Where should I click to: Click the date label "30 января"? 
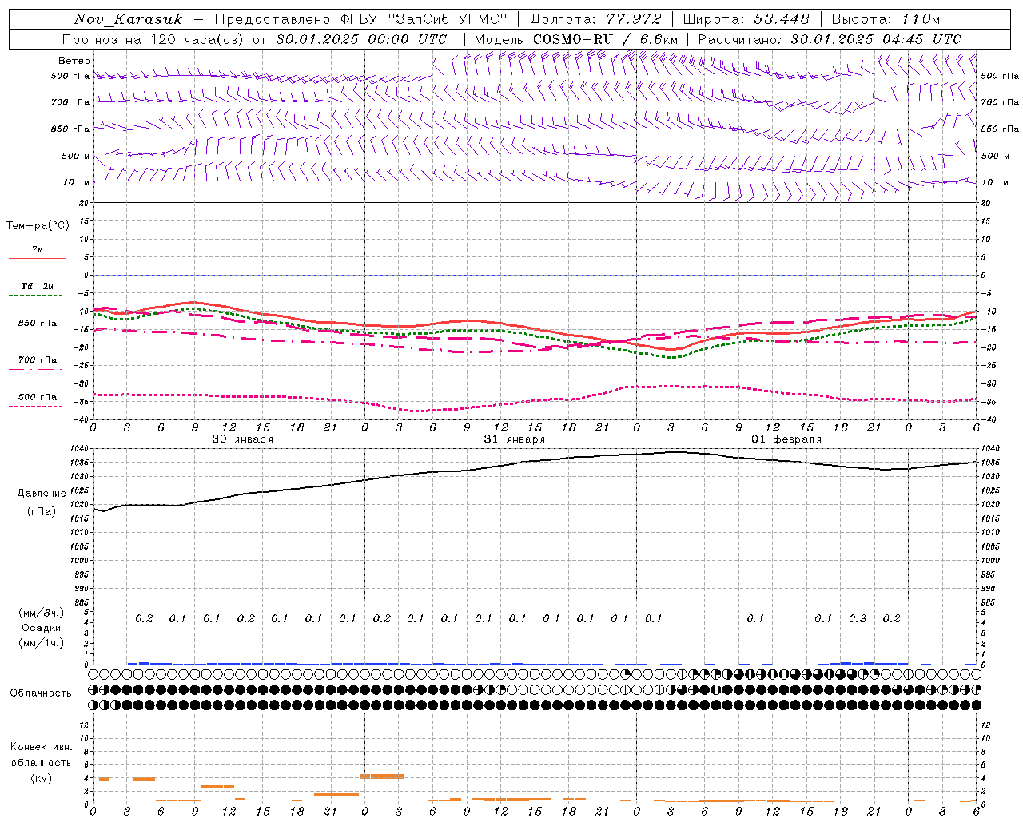pos(242,439)
